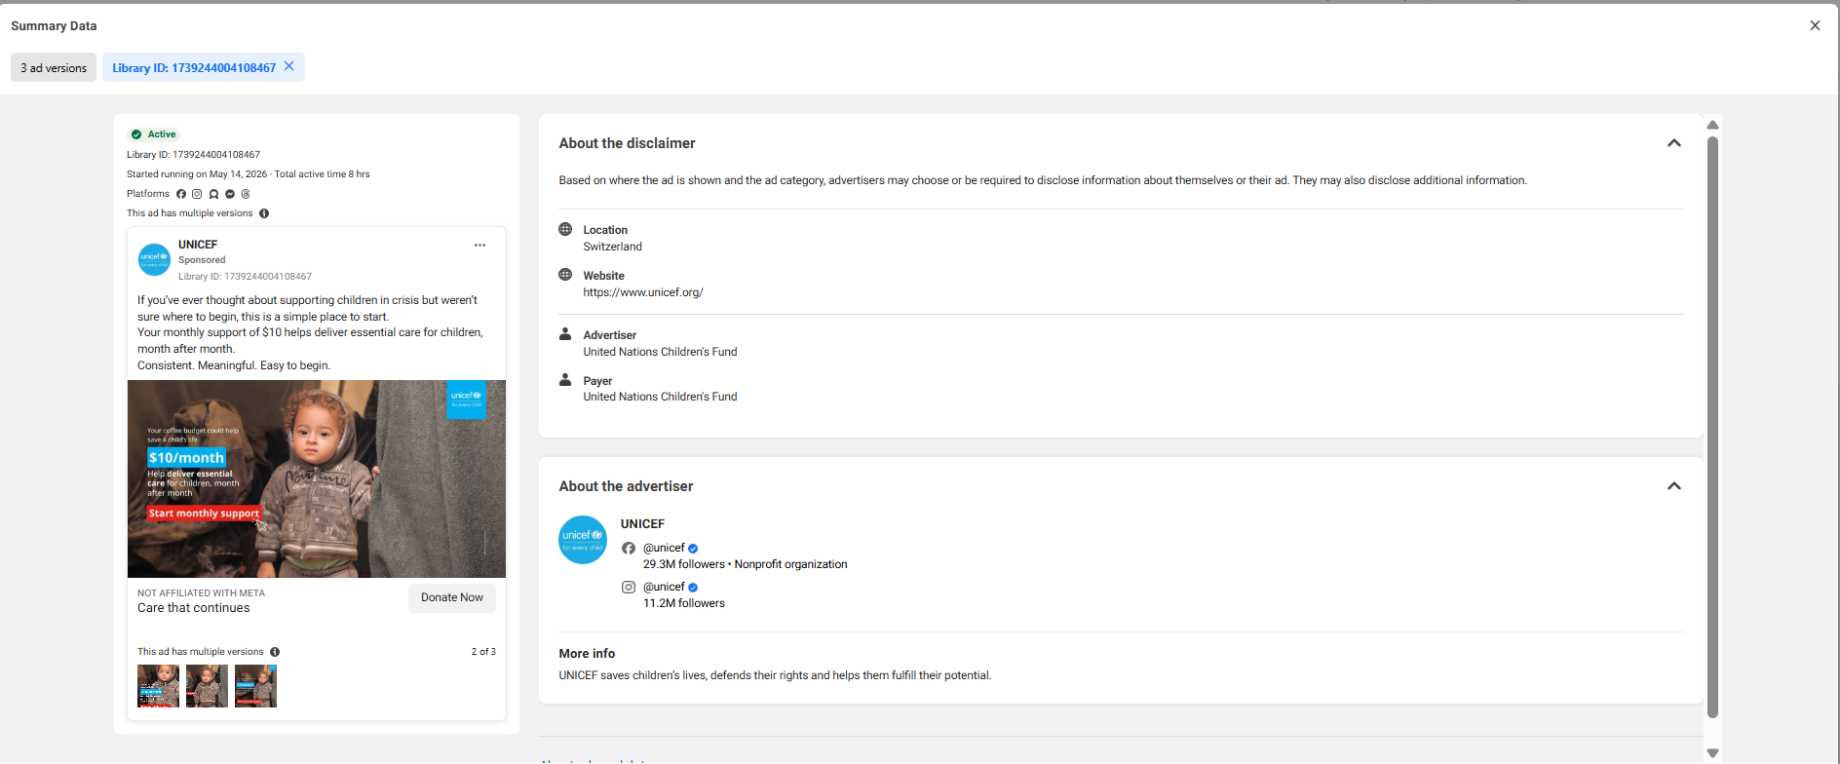Collapse the About the advertiser section

point(1674,486)
